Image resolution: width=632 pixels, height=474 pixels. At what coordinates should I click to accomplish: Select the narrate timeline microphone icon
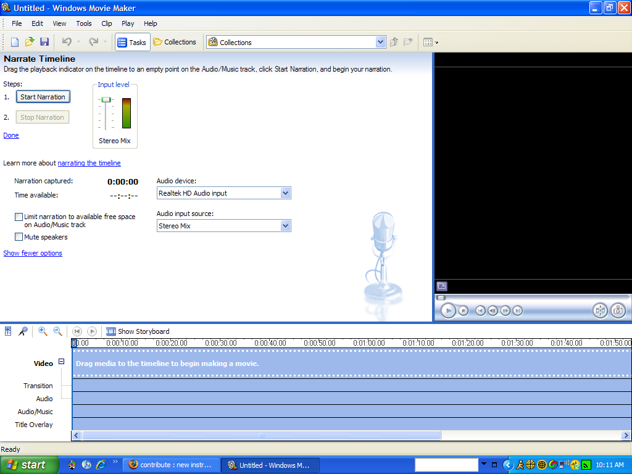(x=23, y=331)
